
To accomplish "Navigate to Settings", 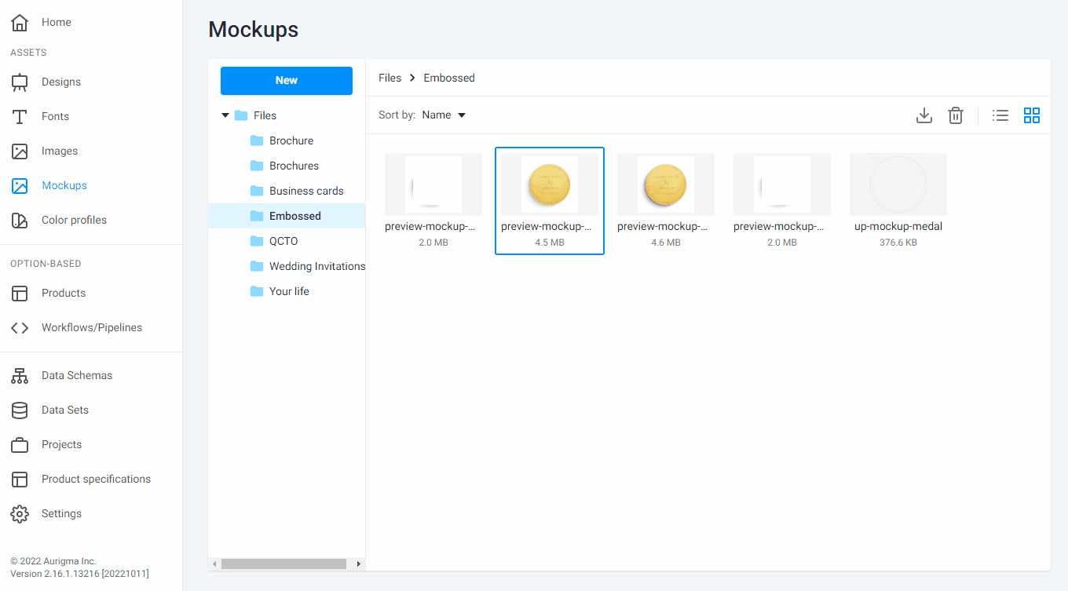I will (61, 513).
